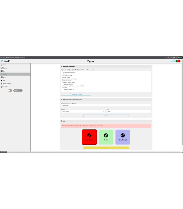
Task: Click the Port input field
Action: pyautogui.click(x=129, y=111)
